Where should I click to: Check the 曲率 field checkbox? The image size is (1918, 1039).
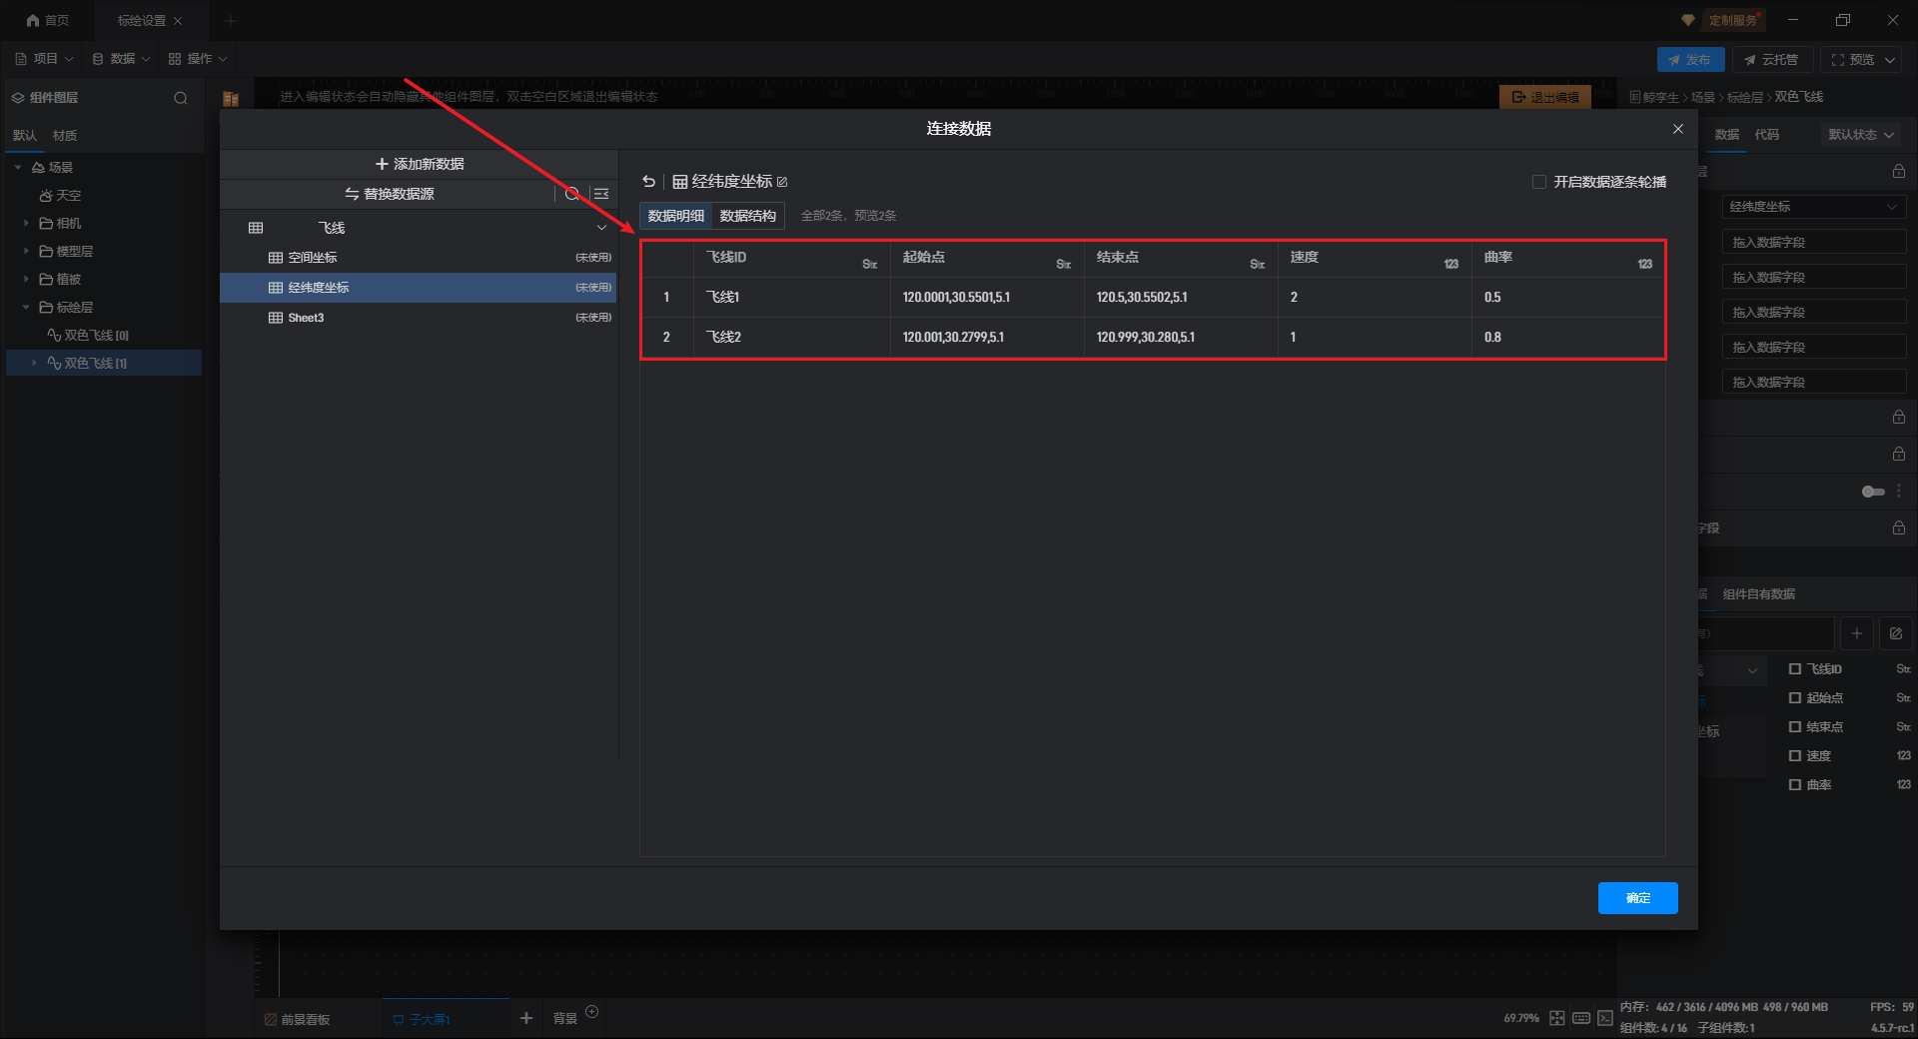(1795, 785)
